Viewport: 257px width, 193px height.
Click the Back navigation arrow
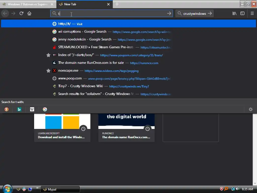pos(5,13)
